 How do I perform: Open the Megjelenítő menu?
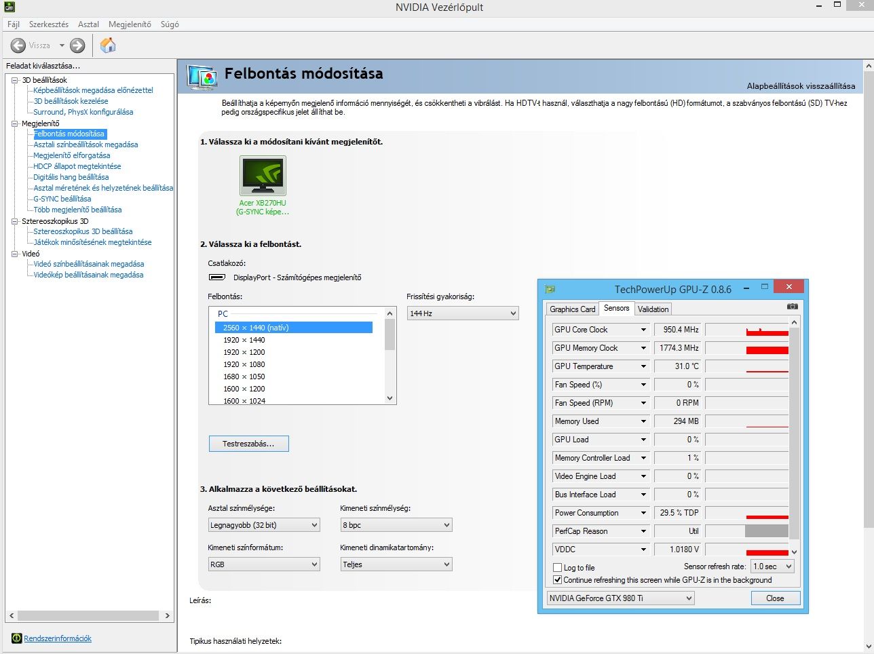point(130,24)
